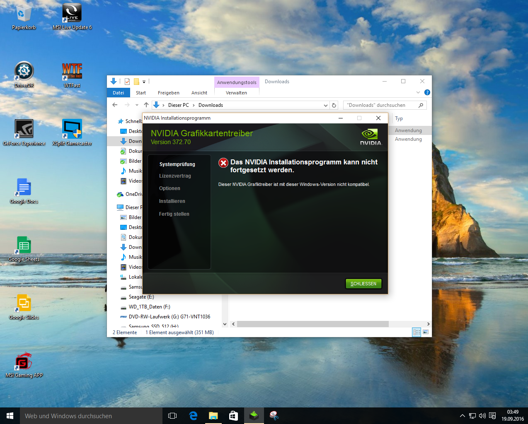528x424 pixels.
Task: Open File Explorer from taskbar
Action: tap(213, 416)
